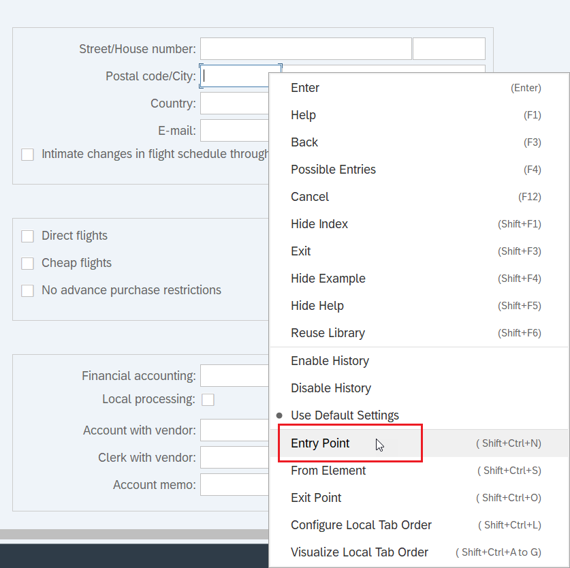This screenshot has width=570, height=568.
Task: Tick the Cheap flights checkbox
Action: click(x=28, y=264)
